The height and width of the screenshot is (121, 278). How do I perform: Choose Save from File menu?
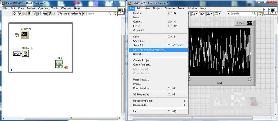[x=158, y=37]
